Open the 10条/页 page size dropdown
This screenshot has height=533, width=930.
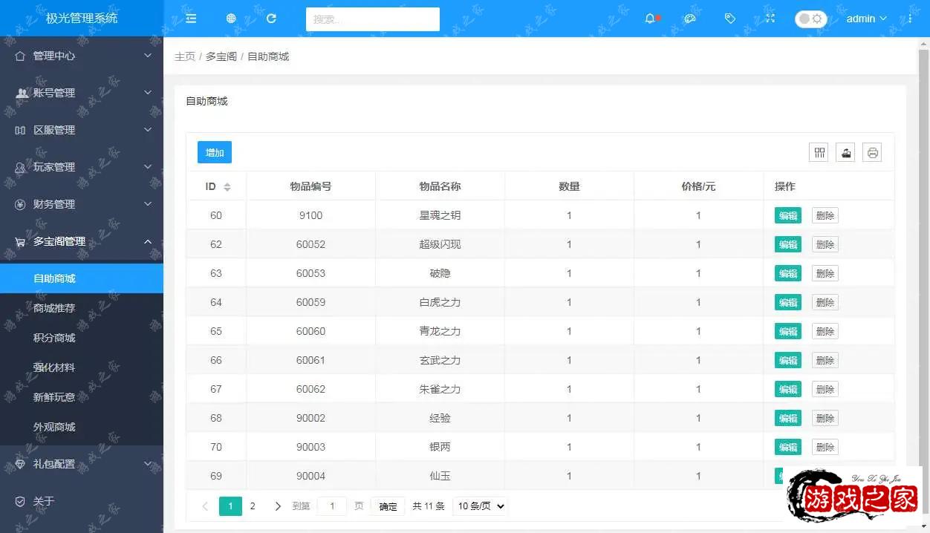pyautogui.click(x=480, y=506)
